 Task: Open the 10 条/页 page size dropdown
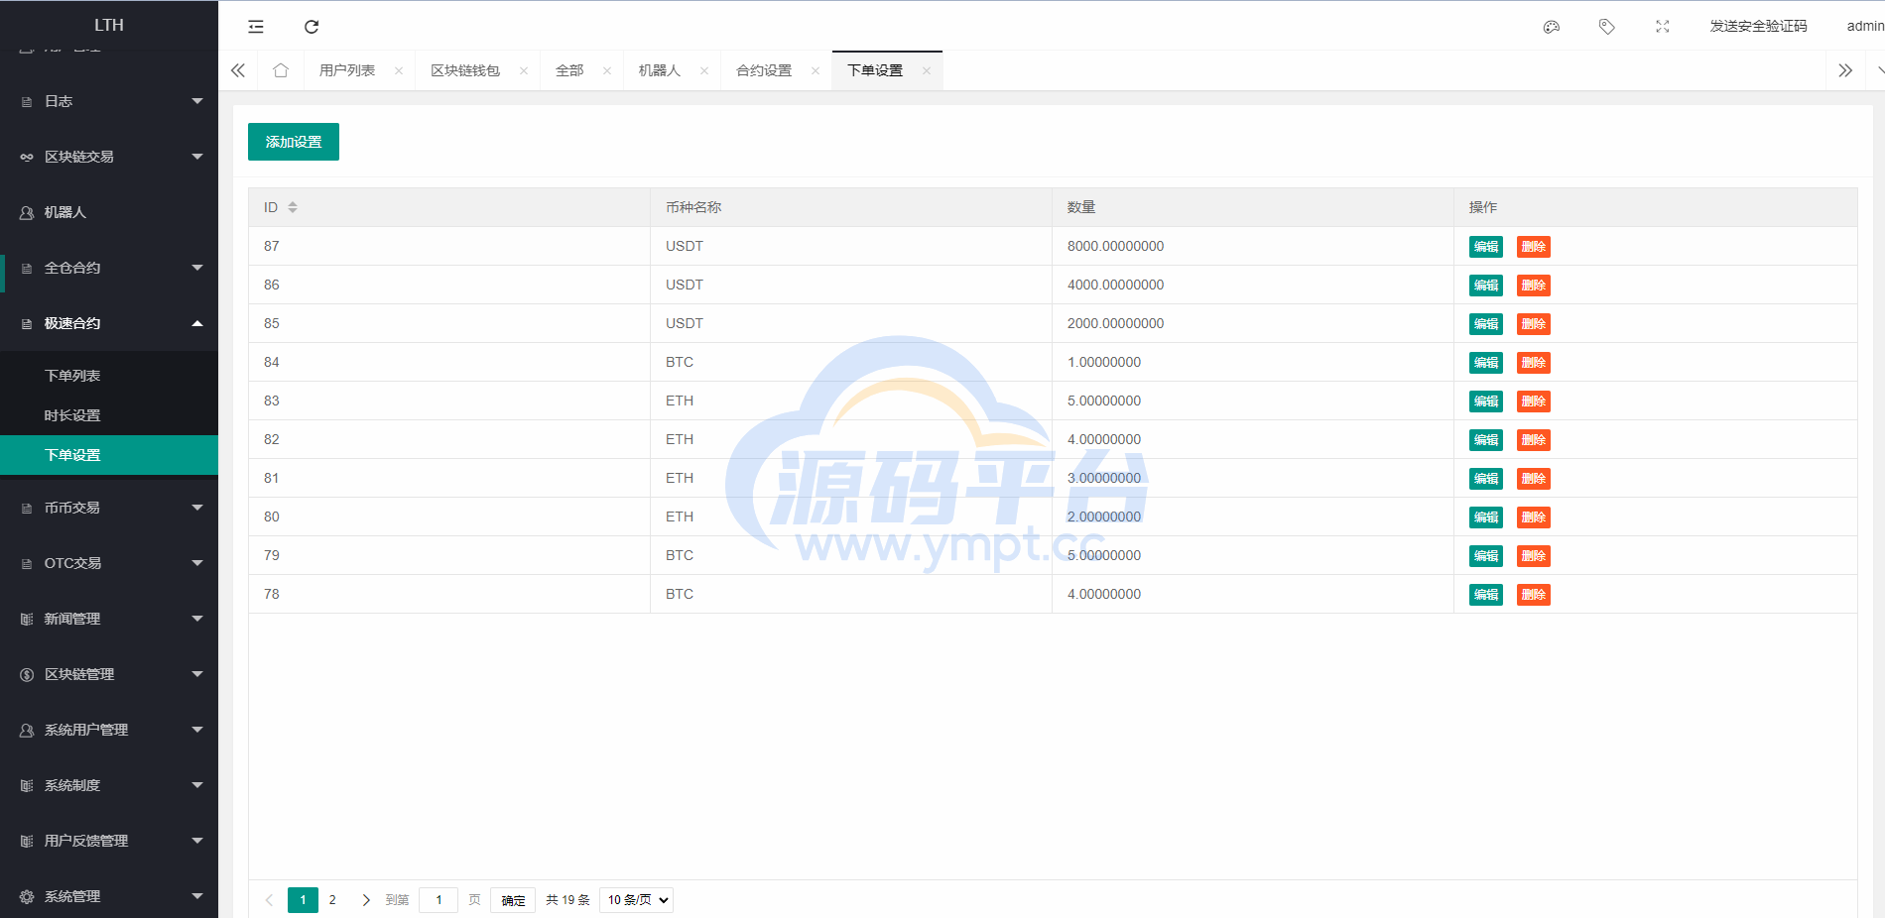tap(636, 900)
